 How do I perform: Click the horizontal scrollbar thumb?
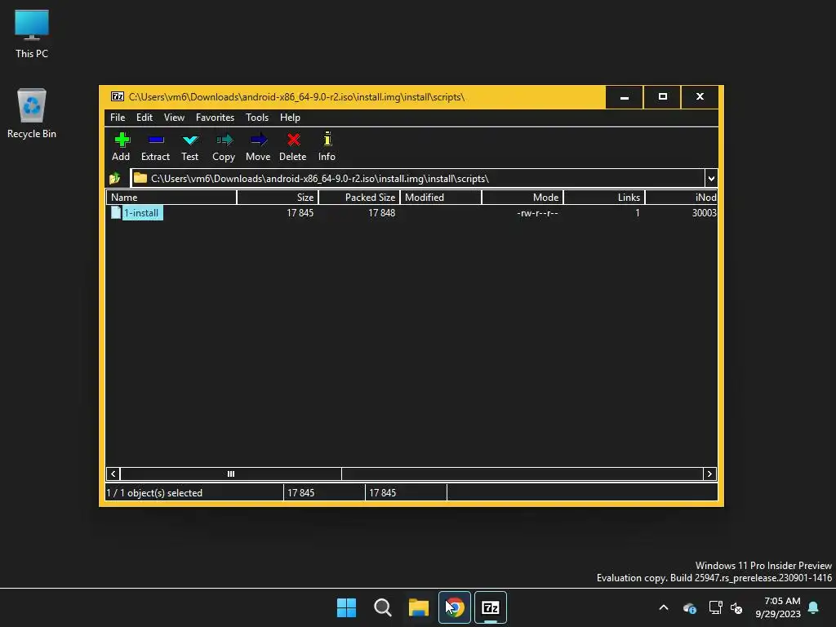[231, 474]
